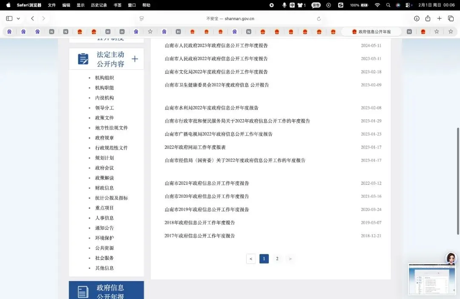Screen dimensions: 460x299
Task: Open a new tab with plus icon
Action: point(439,18)
